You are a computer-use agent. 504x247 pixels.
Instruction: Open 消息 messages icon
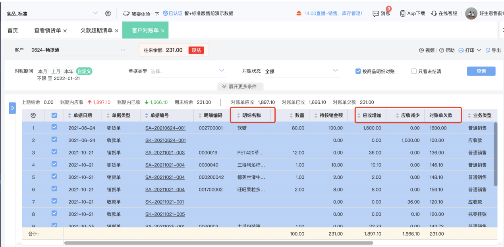[x=376, y=14]
